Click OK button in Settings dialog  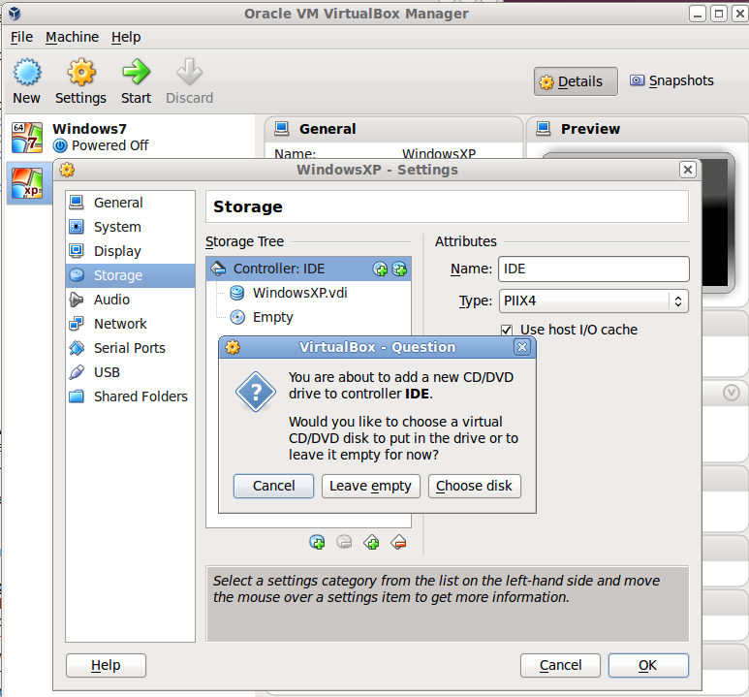point(648,665)
